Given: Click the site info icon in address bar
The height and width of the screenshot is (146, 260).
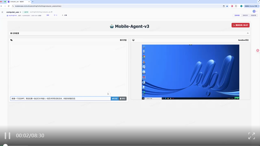Looking at the screenshot, I should point(13,6).
